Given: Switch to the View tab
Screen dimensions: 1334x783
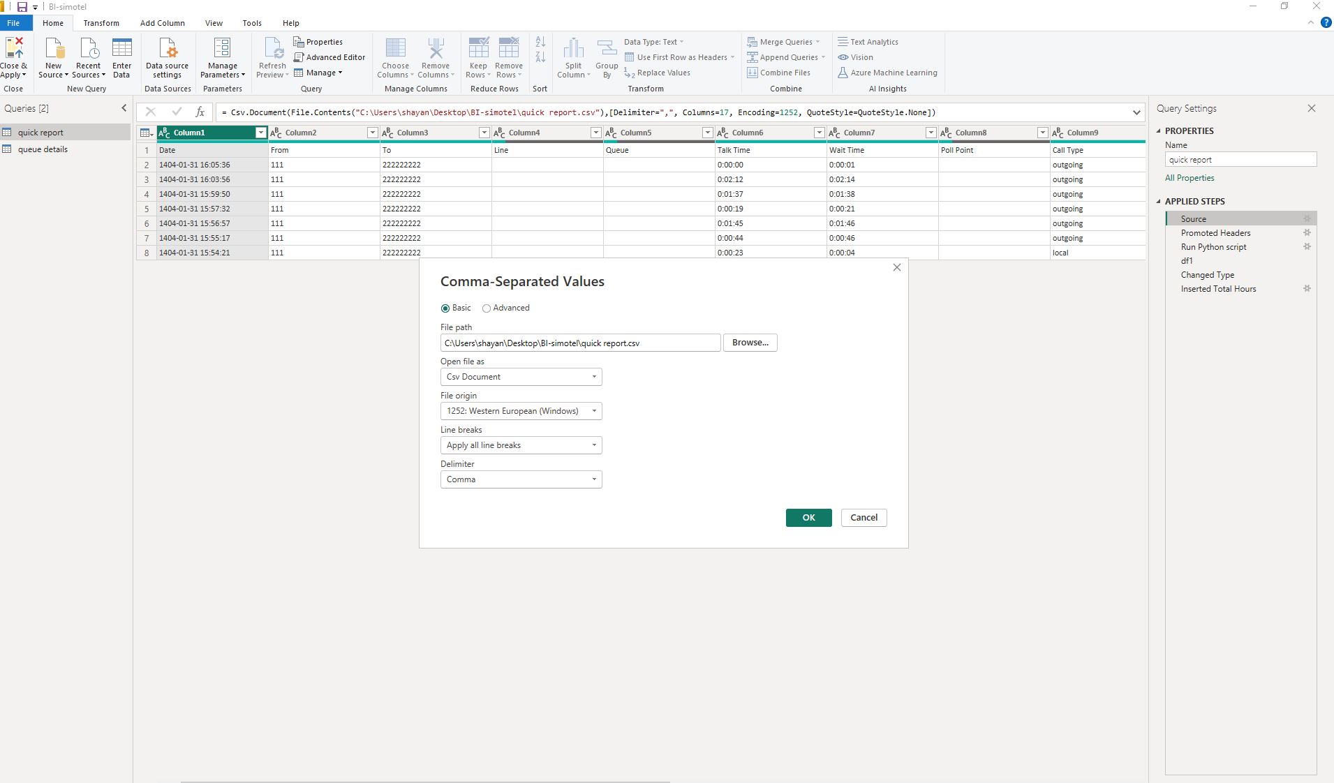Looking at the screenshot, I should click(214, 23).
